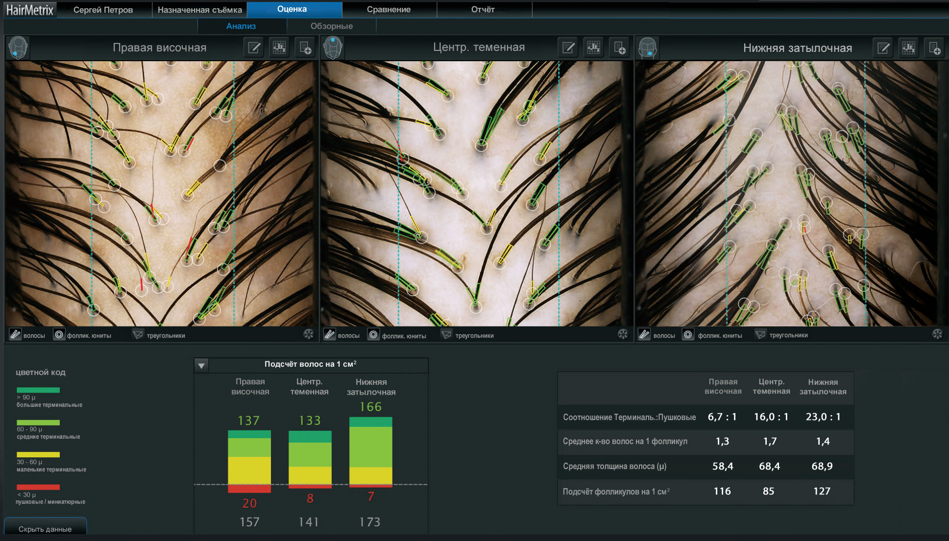
Task: Switch to the Сравнение tab
Action: (389, 9)
